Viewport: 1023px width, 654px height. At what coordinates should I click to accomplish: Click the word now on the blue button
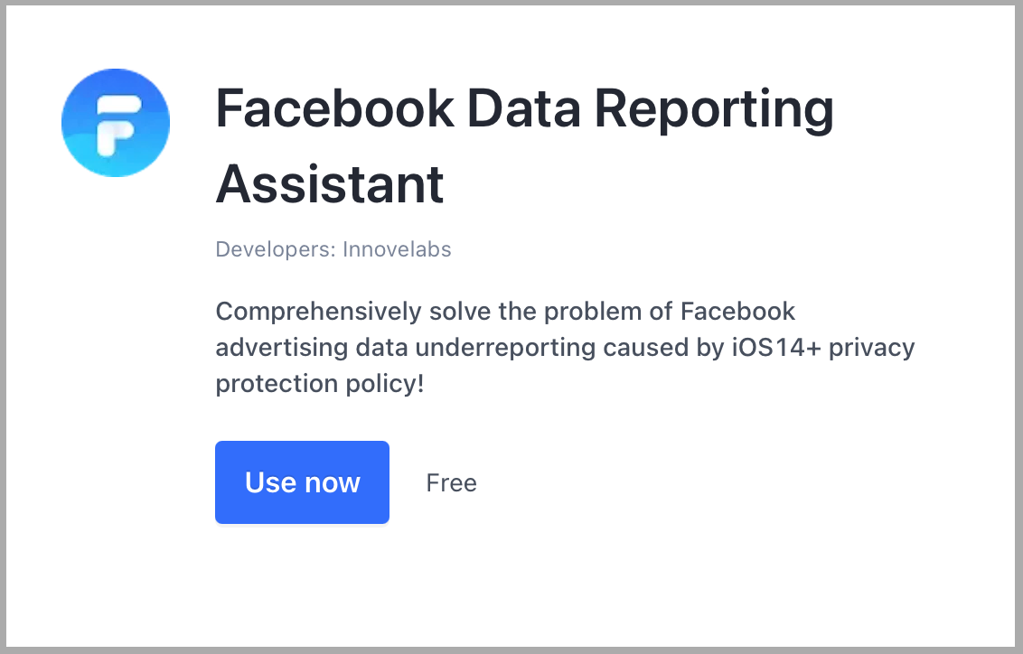[x=333, y=483]
